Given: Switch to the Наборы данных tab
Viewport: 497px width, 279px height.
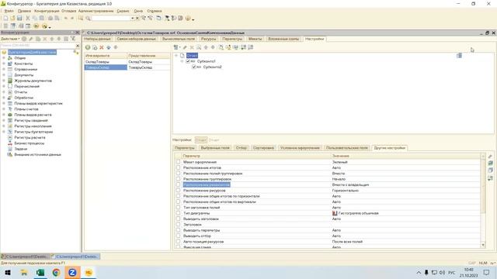Looking at the screenshot, I should click(98, 39).
